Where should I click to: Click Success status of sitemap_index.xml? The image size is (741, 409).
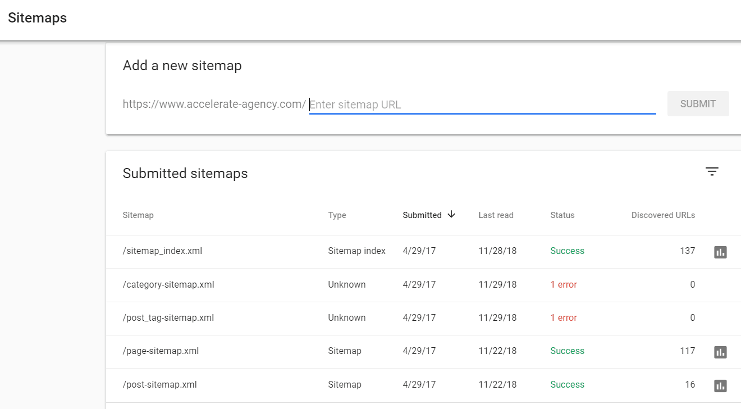(x=567, y=251)
